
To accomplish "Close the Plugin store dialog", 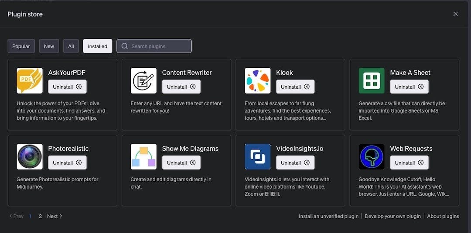I will [456, 14].
